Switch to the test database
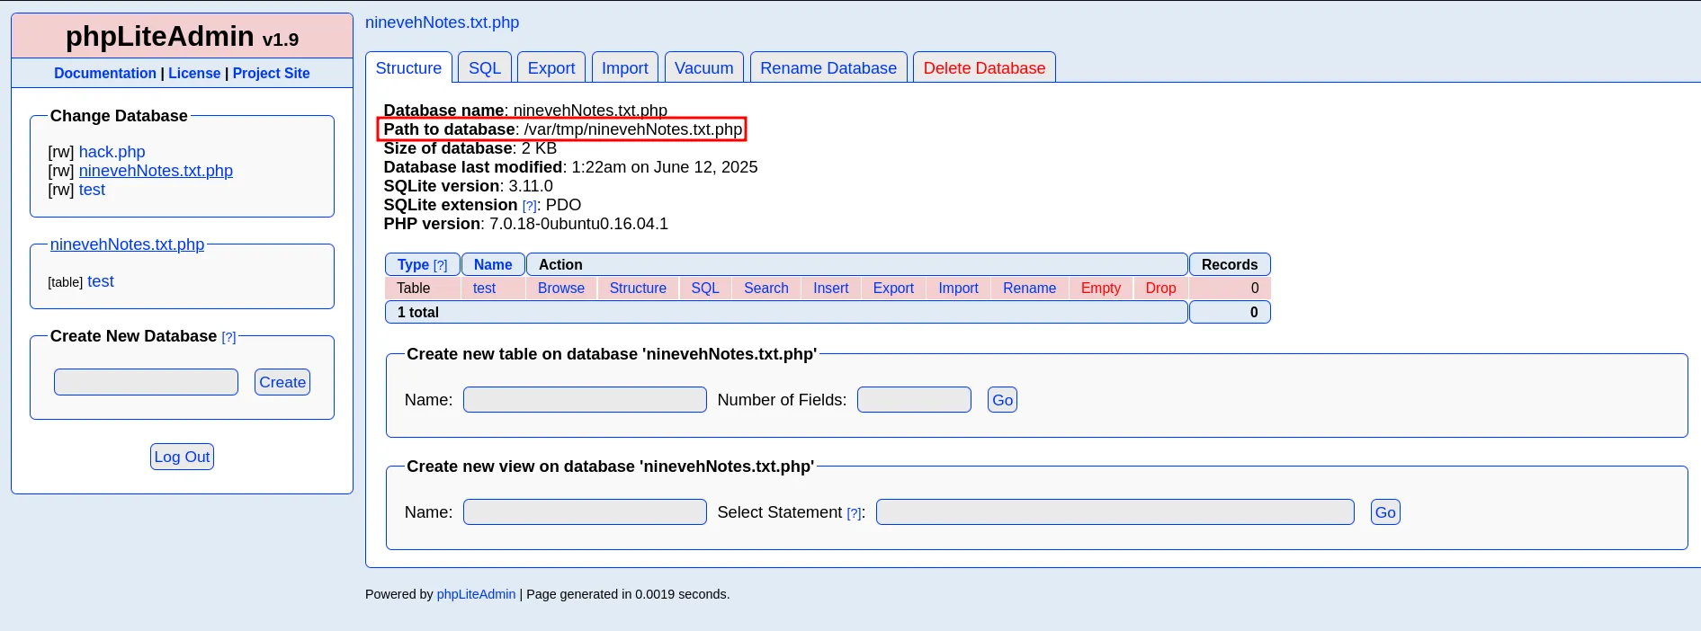1701x631 pixels. [x=92, y=190]
